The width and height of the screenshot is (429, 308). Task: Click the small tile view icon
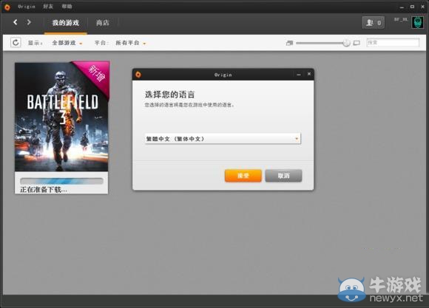point(289,43)
